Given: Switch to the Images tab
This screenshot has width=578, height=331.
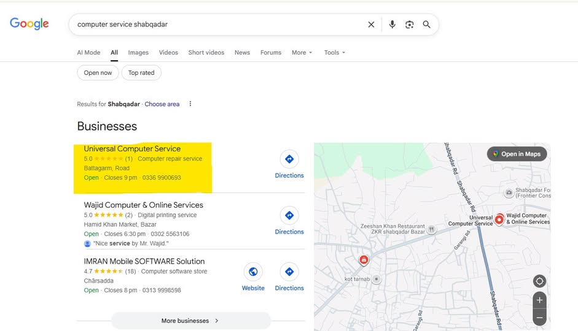Looking at the screenshot, I should tap(138, 53).
